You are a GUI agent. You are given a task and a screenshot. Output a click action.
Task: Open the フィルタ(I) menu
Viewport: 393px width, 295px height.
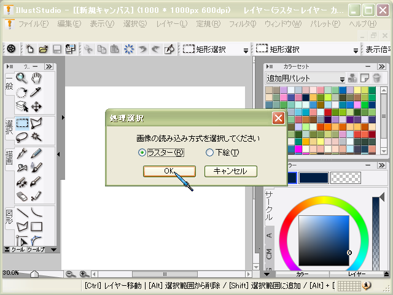point(243,24)
